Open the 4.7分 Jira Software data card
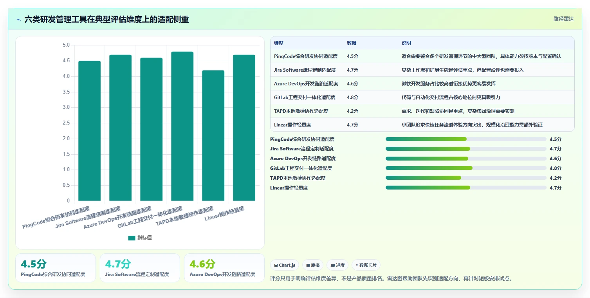590x298 pixels. click(x=140, y=268)
